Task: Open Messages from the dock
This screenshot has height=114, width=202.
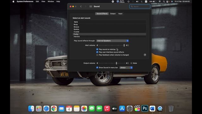Action: coord(92,109)
